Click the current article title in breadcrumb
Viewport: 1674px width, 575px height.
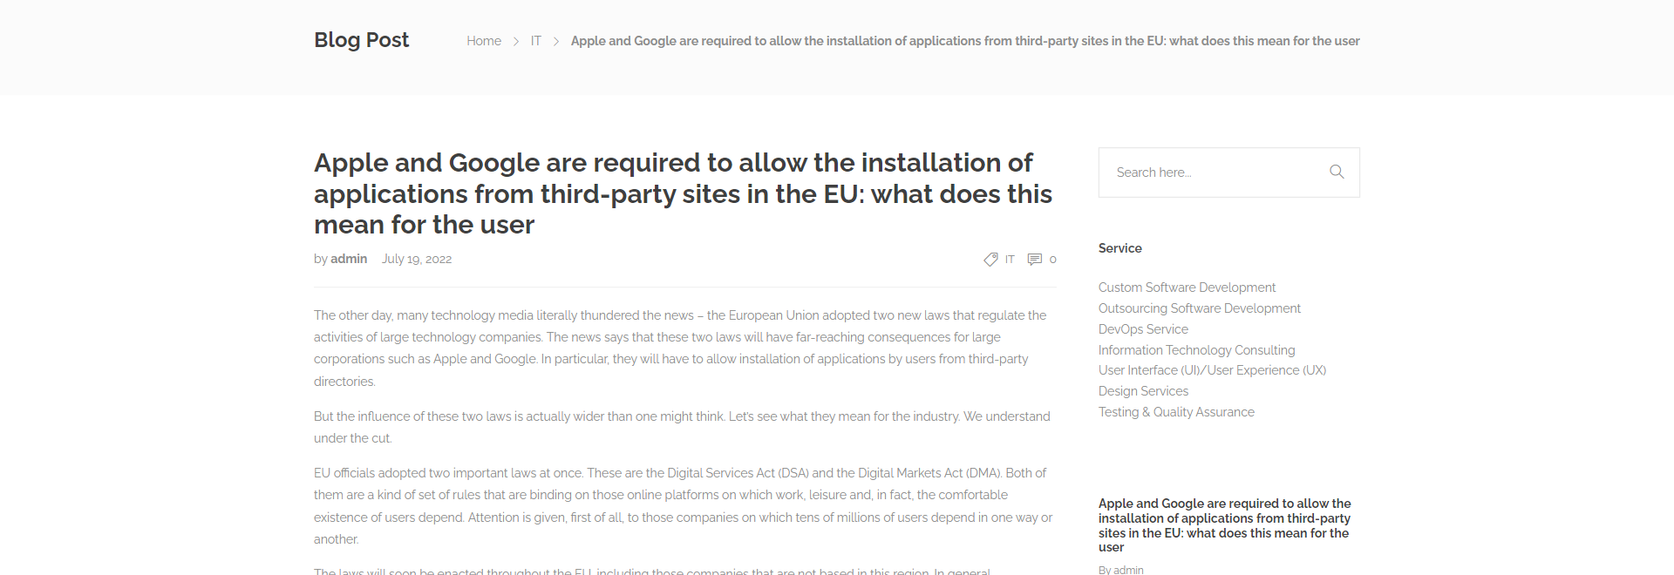coord(965,41)
